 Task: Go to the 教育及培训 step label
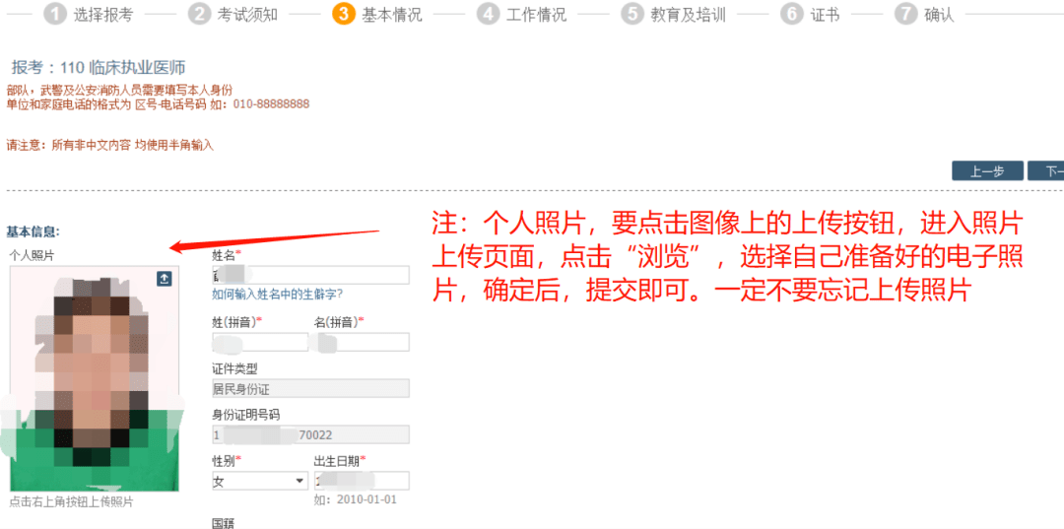click(x=688, y=15)
